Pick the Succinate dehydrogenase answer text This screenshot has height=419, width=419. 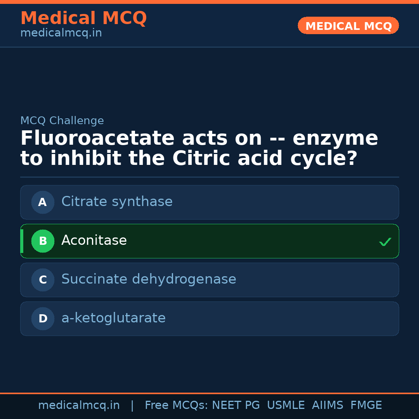click(x=149, y=279)
